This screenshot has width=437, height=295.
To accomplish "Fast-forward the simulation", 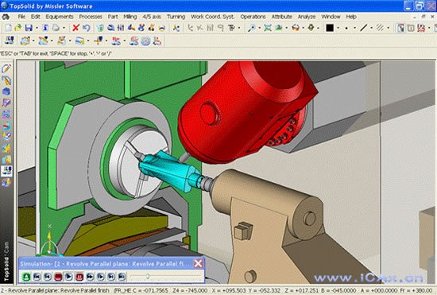I will click(90, 277).
